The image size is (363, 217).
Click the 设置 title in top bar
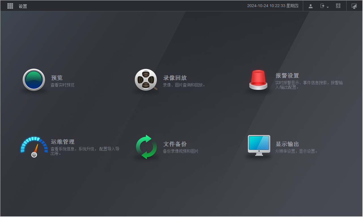[x=23, y=6]
